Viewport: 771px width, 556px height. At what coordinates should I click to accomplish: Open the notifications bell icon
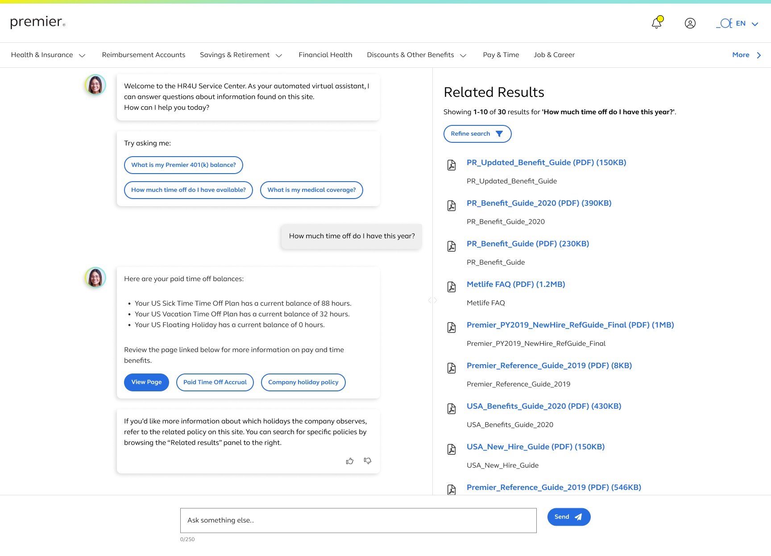click(x=657, y=23)
